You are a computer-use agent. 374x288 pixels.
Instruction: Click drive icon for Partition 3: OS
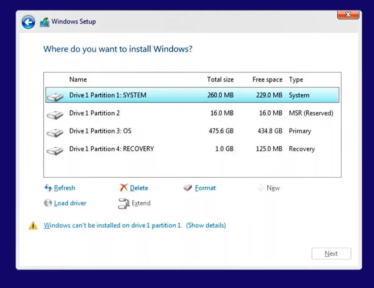coord(55,132)
